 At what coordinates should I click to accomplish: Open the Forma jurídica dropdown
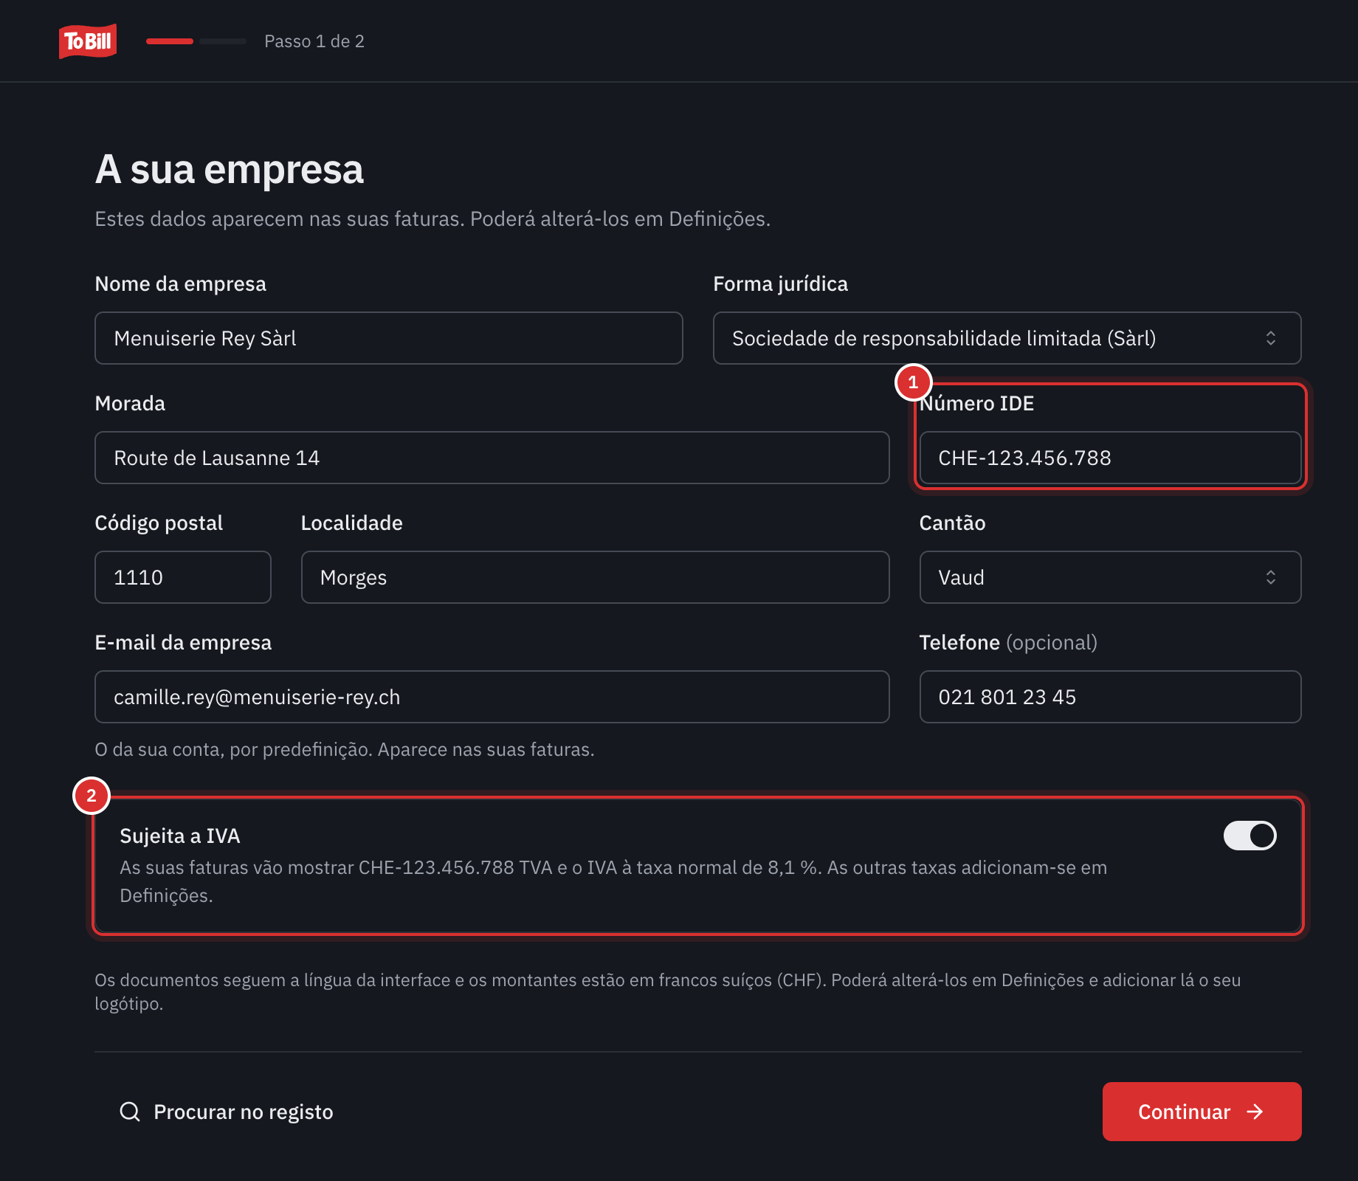(1007, 338)
